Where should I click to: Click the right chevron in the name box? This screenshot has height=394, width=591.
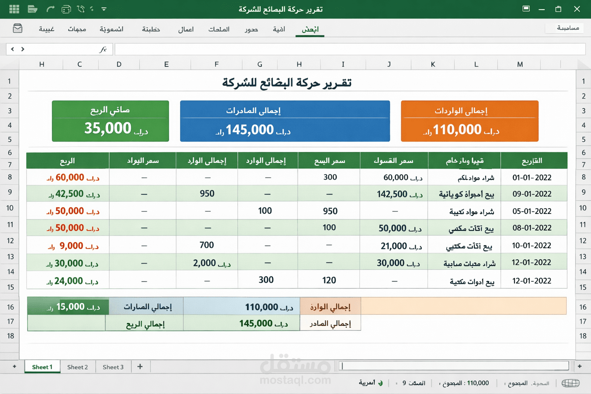[23, 49]
